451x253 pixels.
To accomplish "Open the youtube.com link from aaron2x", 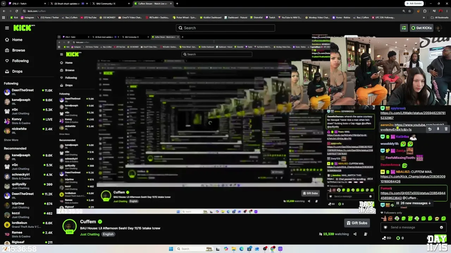I will click(x=412, y=127).
